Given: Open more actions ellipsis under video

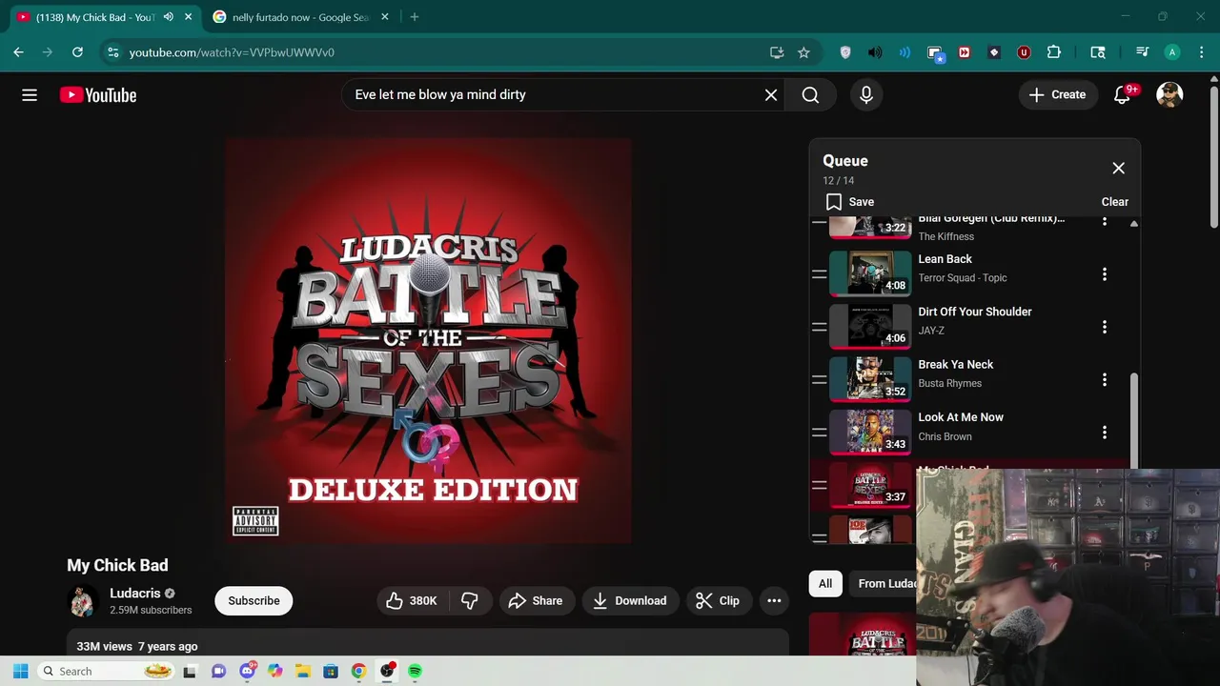Looking at the screenshot, I should coord(774,600).
